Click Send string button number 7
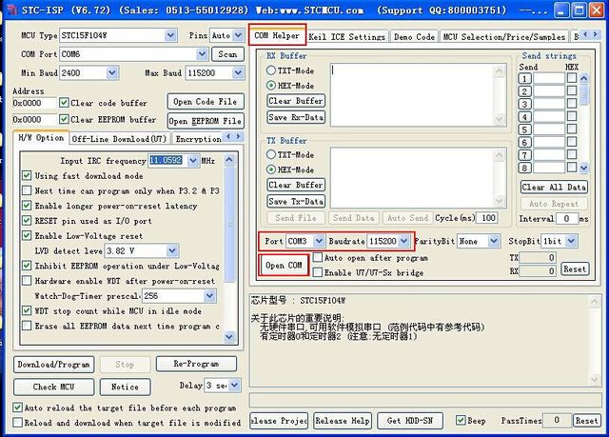This screenshot has height=437, width=609. (524, 155)
